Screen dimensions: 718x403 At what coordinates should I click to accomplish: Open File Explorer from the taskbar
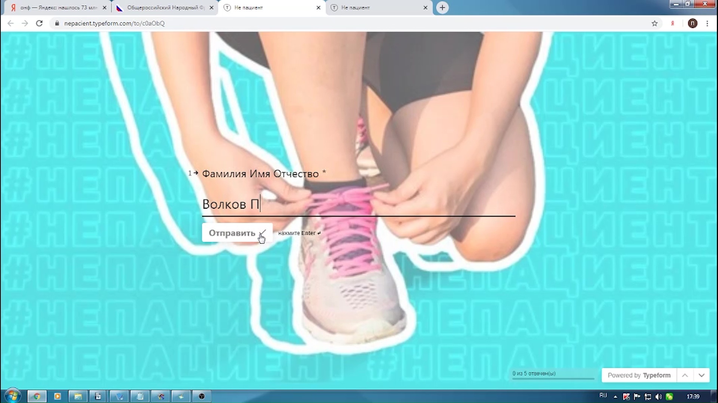[78, 396]
